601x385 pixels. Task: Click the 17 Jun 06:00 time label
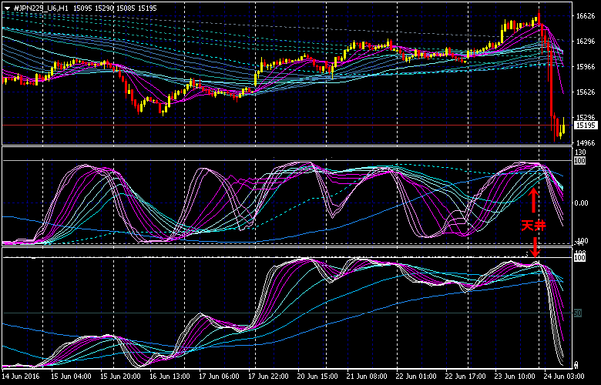[x=220, y=376]
